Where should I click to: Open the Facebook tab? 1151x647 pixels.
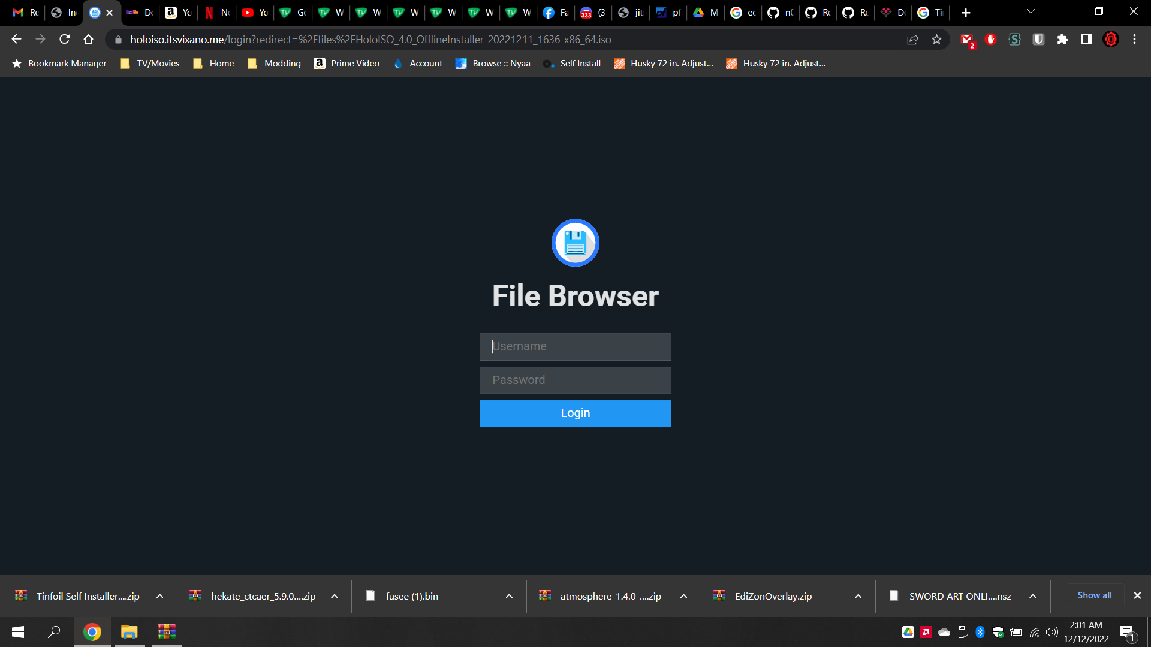555,12
